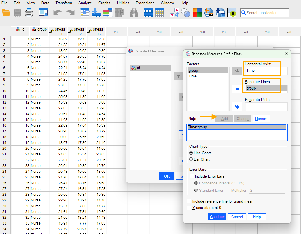Open the Data menu
The image size is (301, 234).
click(45, 3)
